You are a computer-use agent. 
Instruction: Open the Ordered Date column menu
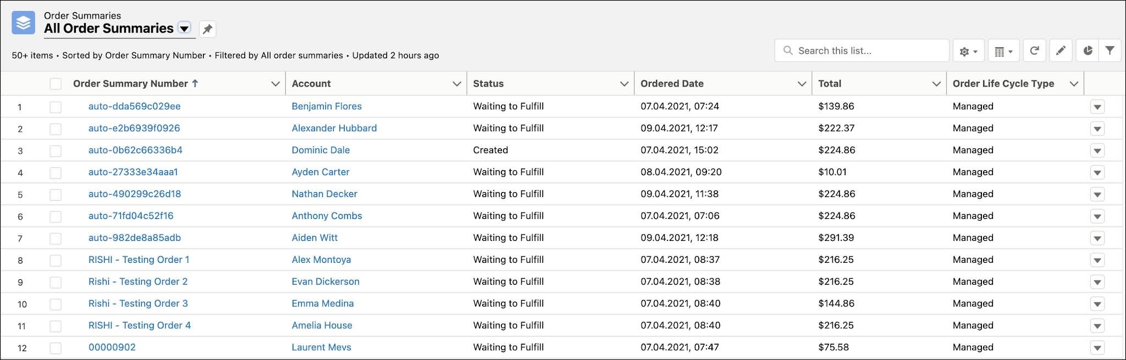(x=802, y=84)
